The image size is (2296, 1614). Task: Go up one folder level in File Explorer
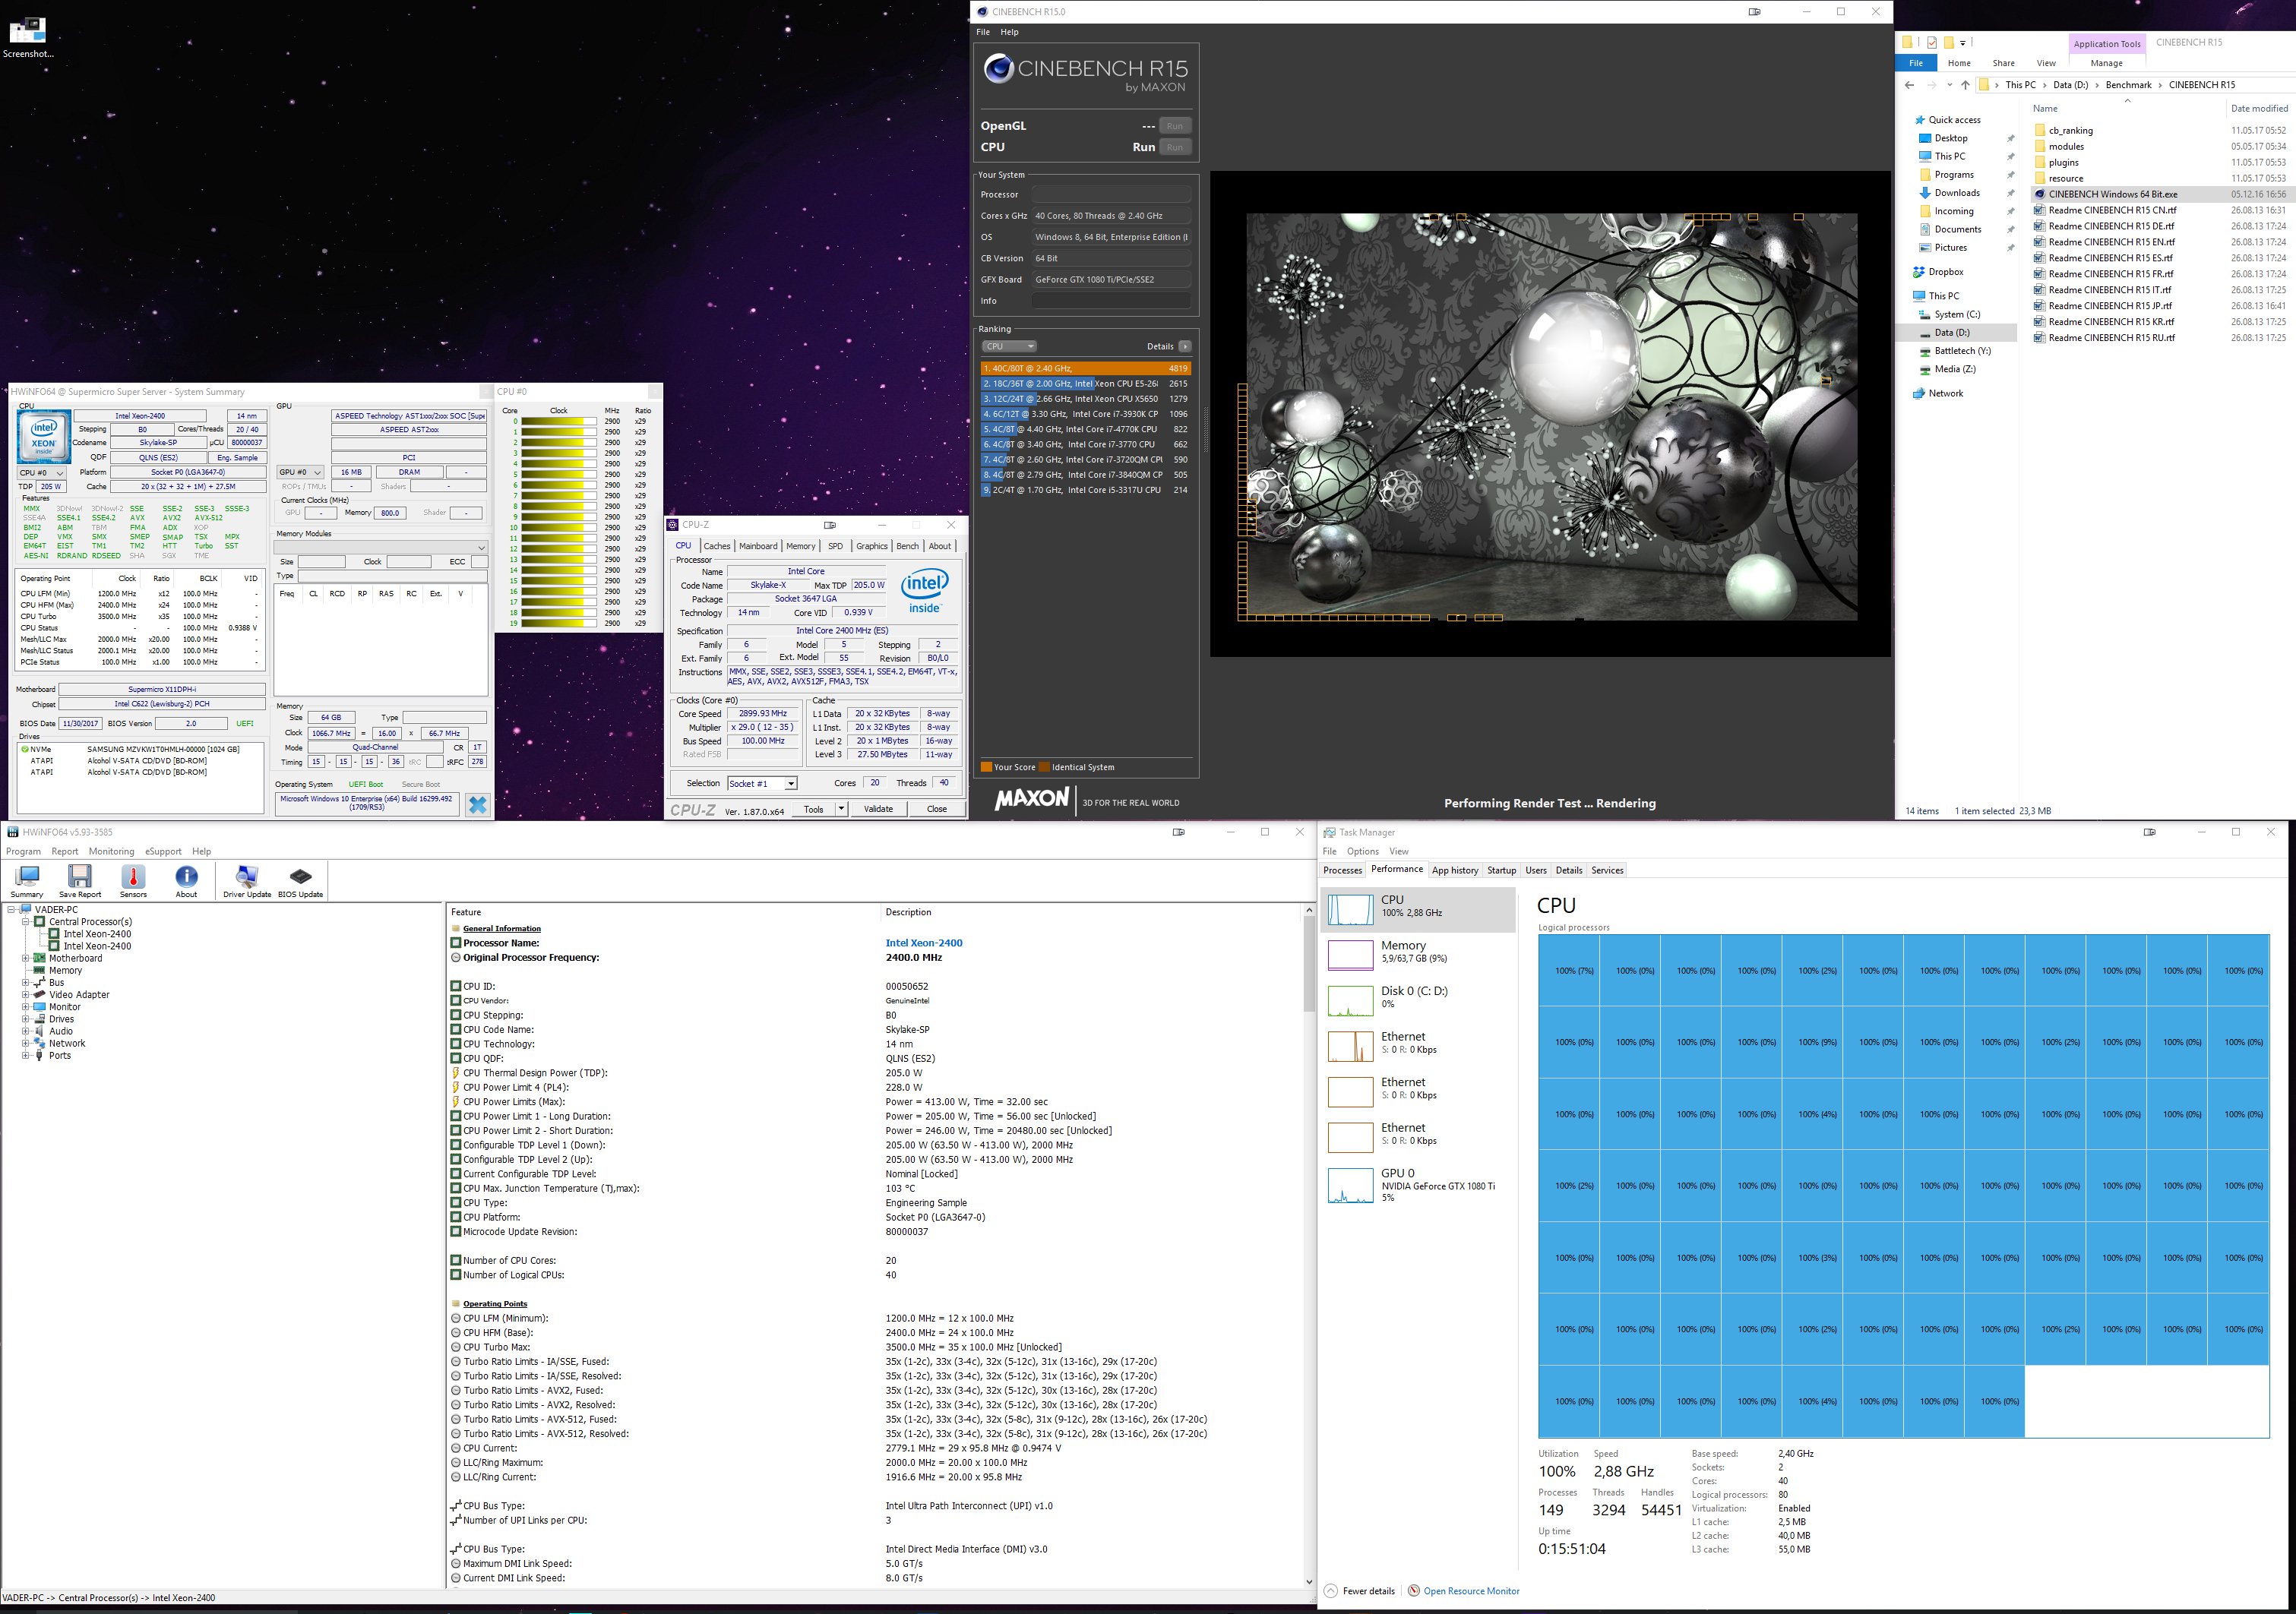tap(1965, 85)
